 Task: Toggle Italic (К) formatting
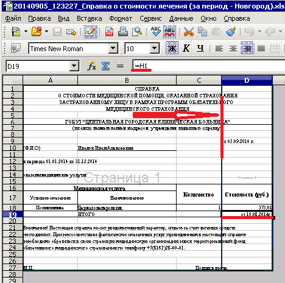coord(186,48)
